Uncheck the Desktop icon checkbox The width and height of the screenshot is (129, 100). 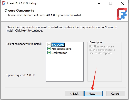point(49,53)
